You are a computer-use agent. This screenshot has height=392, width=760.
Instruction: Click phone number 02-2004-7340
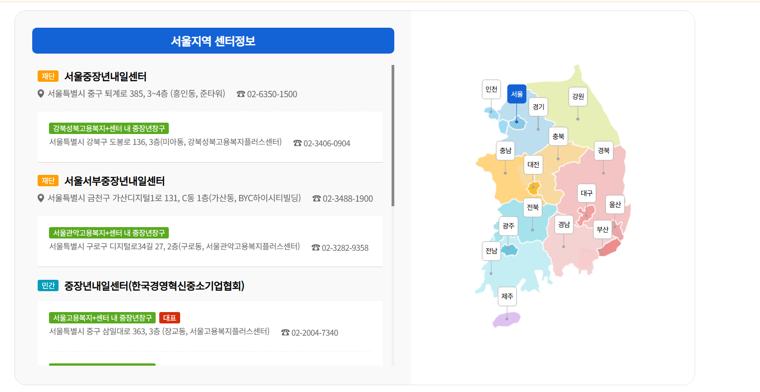[x=315, y=332]
